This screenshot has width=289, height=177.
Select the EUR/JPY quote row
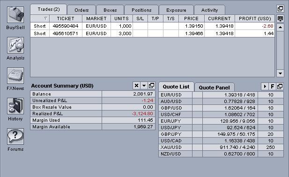tap(221, 121)
